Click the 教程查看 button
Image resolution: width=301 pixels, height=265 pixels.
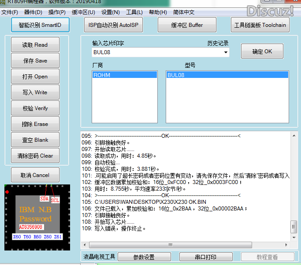pos(268,257)
